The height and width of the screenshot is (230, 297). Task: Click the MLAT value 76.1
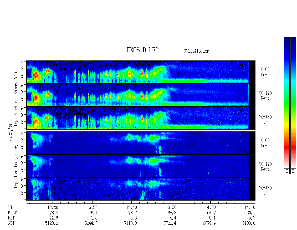(93, 213)
